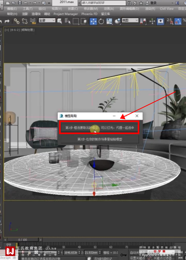Screen dimensions: 186x260
Task: Click the 第2步 paste model button in dialog
Action: [100, 139]
